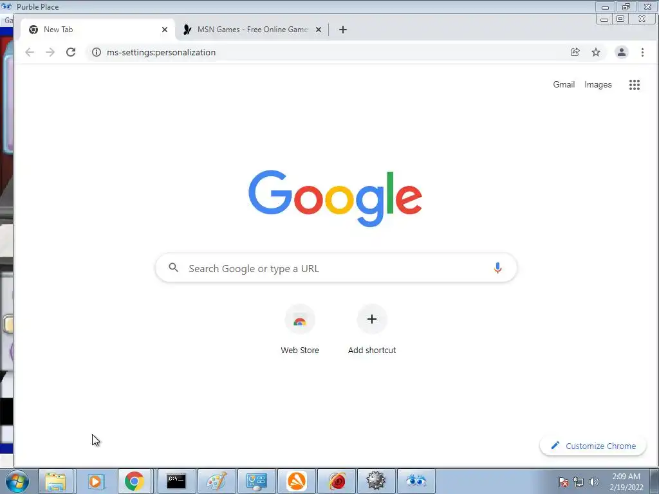Open the Web Store shortcut
Image resolution: width=659 pixels, height=494 pixels.
(300, 330)
